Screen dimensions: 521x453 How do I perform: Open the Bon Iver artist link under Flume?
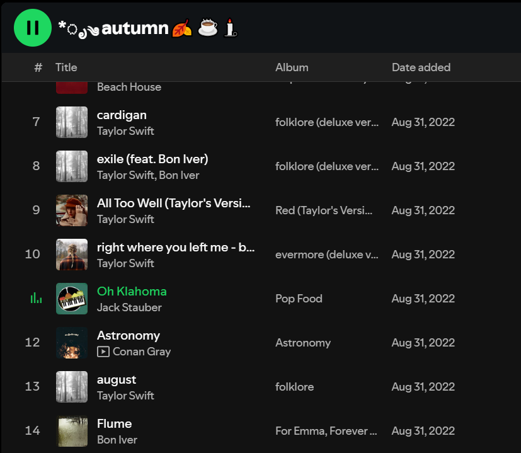[x=117, y=440]
